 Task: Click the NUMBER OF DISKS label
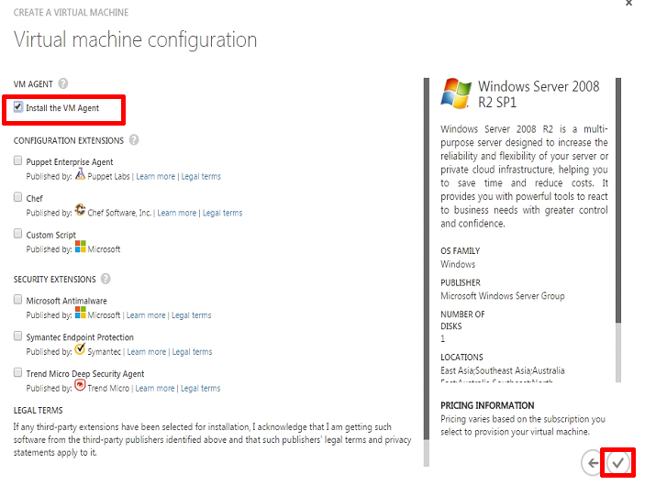coord(462,320)
